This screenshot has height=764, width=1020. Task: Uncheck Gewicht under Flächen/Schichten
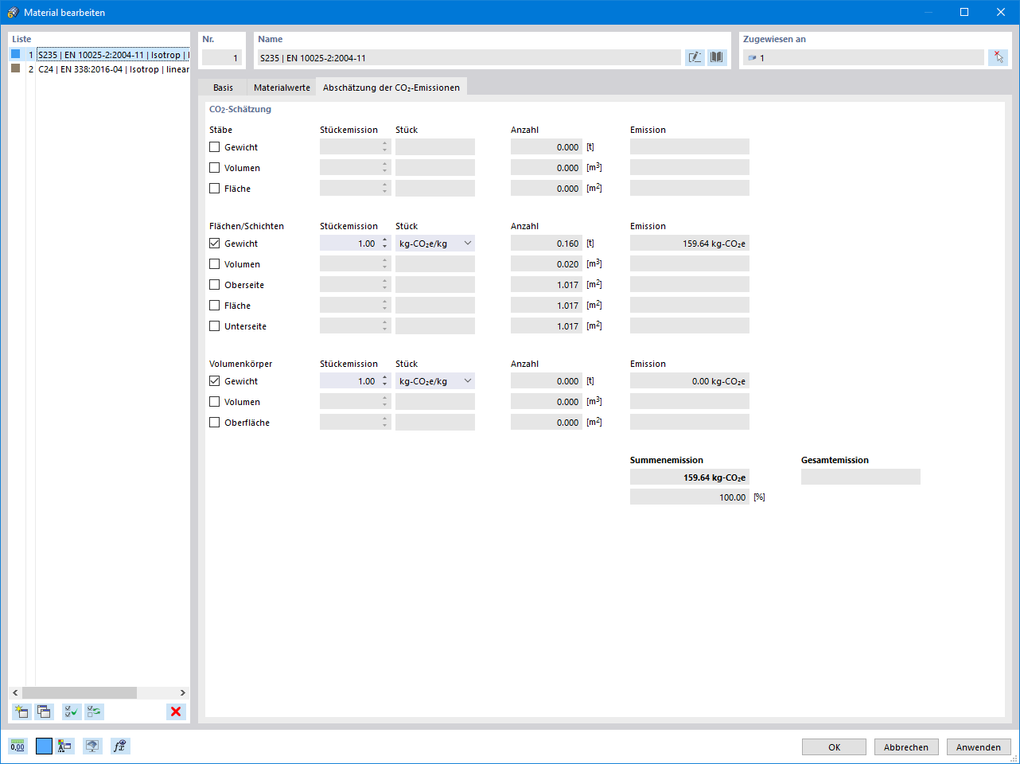[214, 243]
